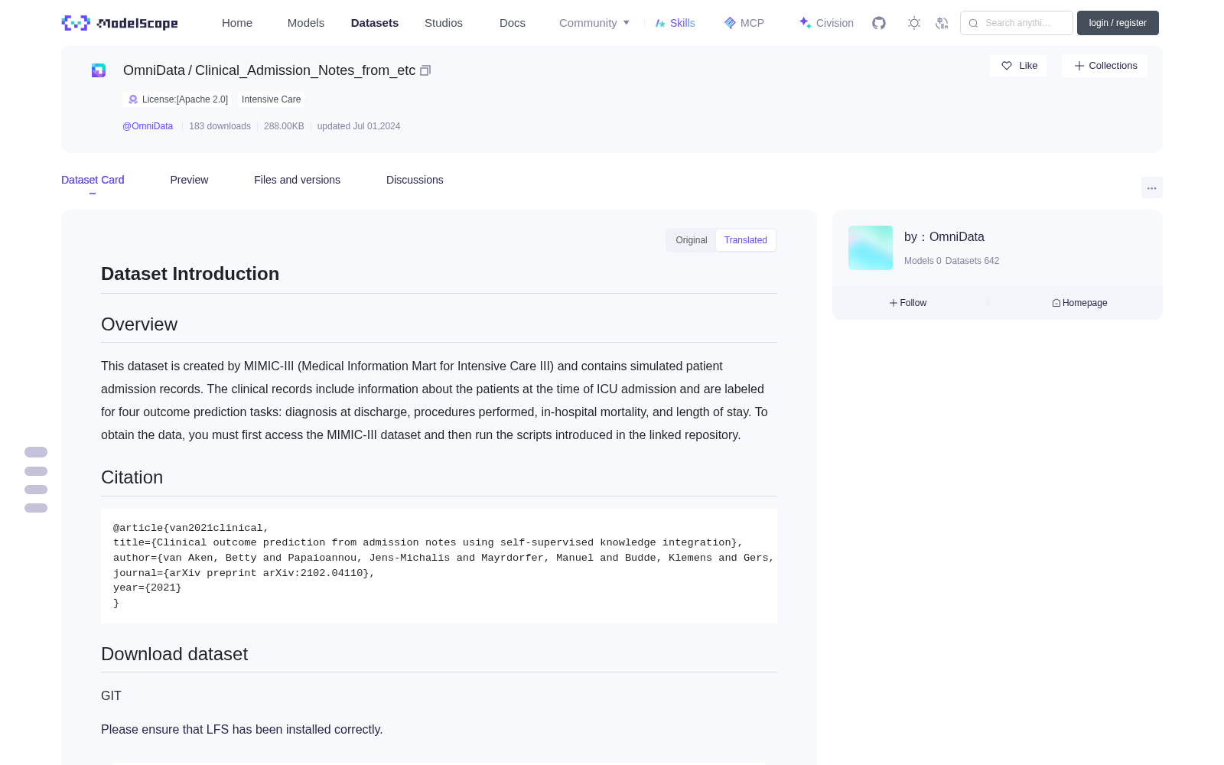Click the search anything input field
1224x765 pixels.
[1017, 23]
